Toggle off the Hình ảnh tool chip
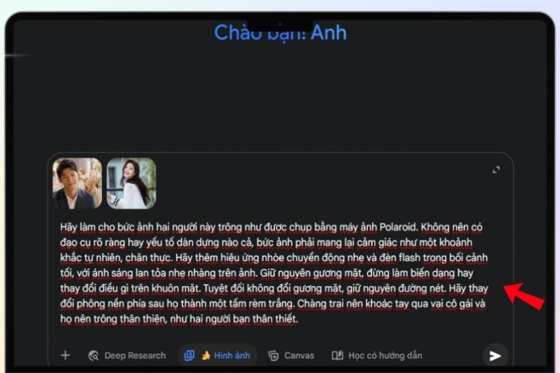Viewport: 560px width, 373px height. point(218,355)
